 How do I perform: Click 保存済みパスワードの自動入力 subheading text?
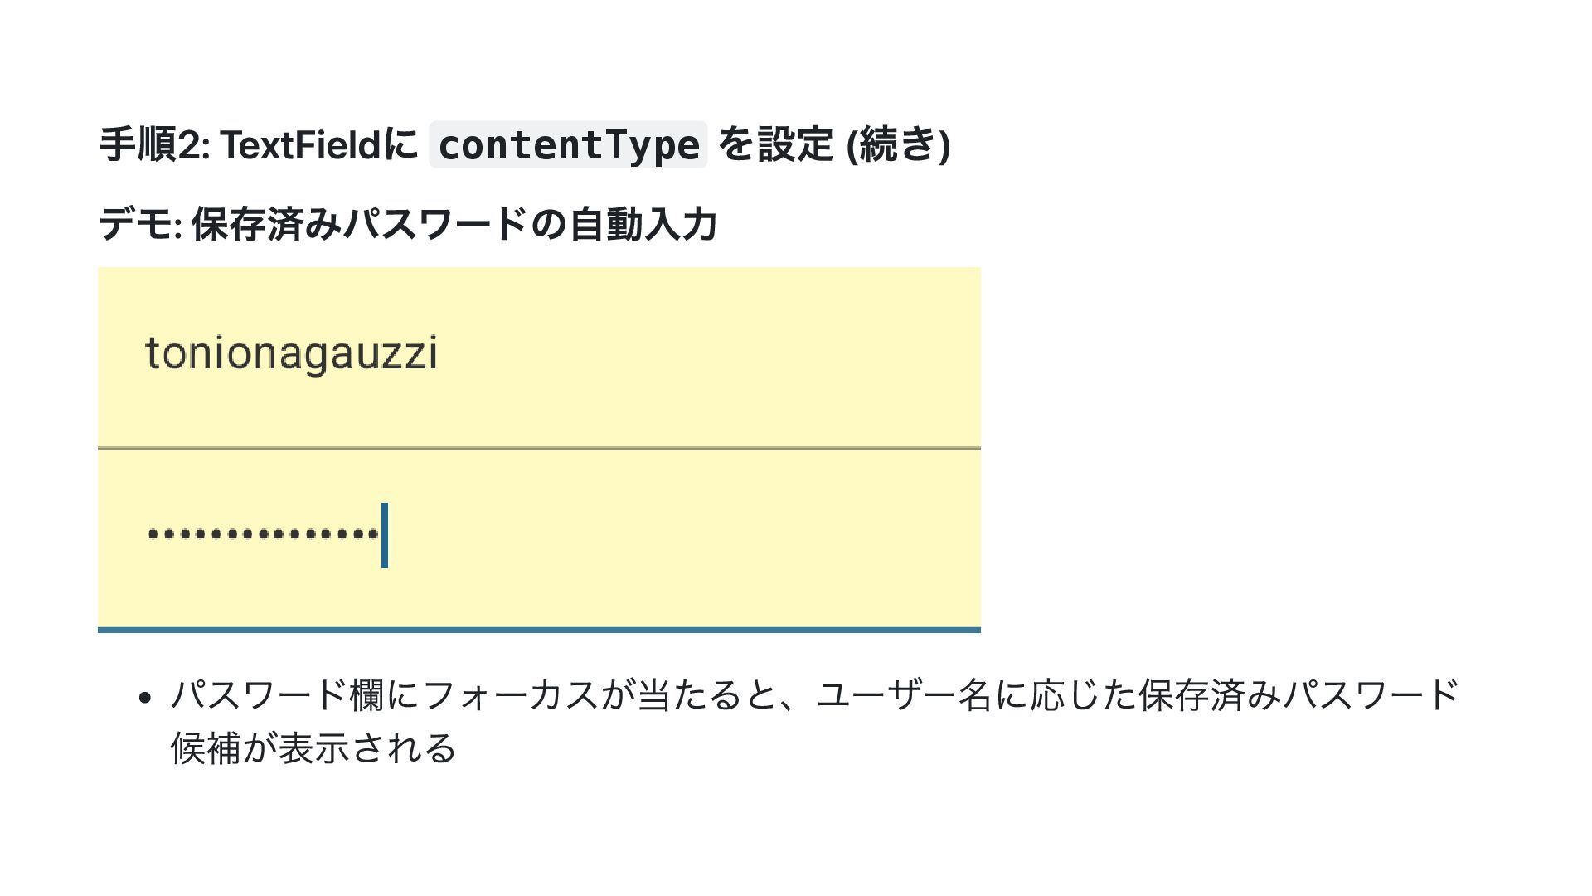(454, 225)
